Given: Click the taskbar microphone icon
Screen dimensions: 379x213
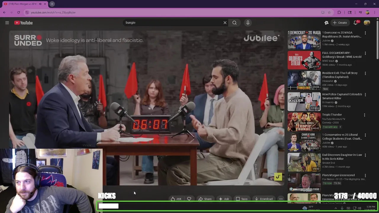Looking at the screenshot, I should point(342,208).
